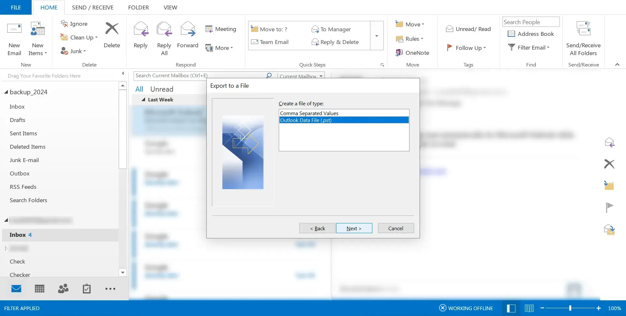Zoom out with the minus button
The width and height of the screenshot is (626, 316).
coord(542,308)
